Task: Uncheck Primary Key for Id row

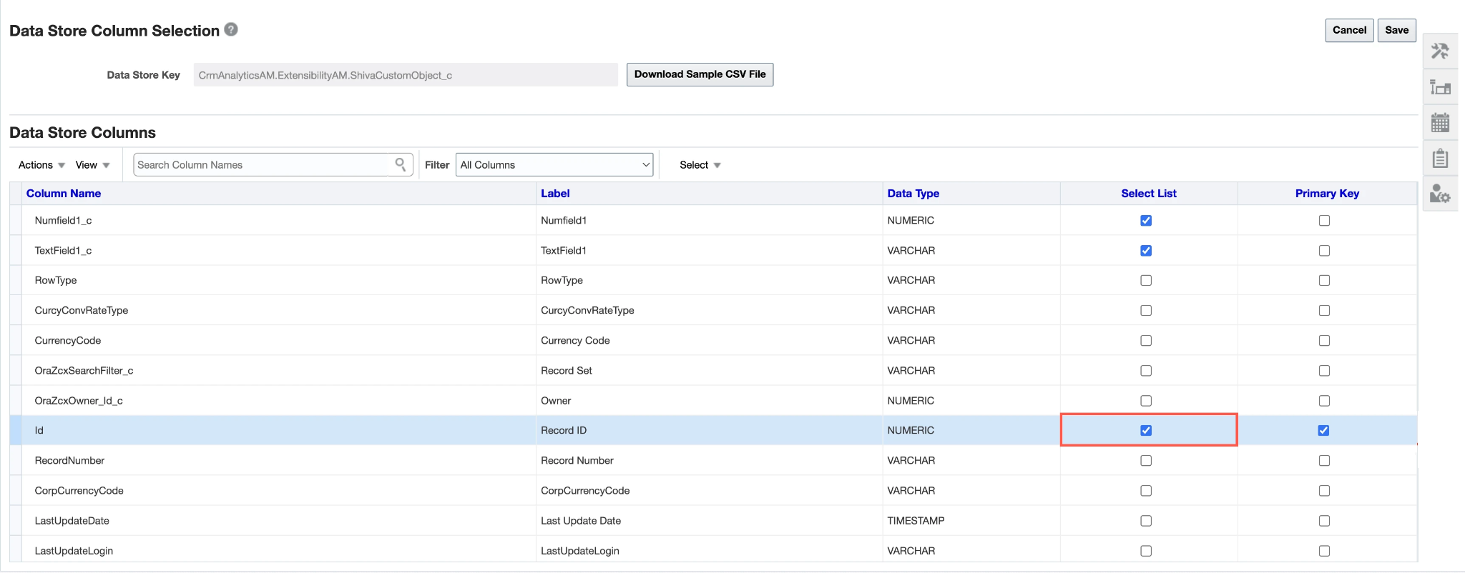Action: coord(1323,431)
